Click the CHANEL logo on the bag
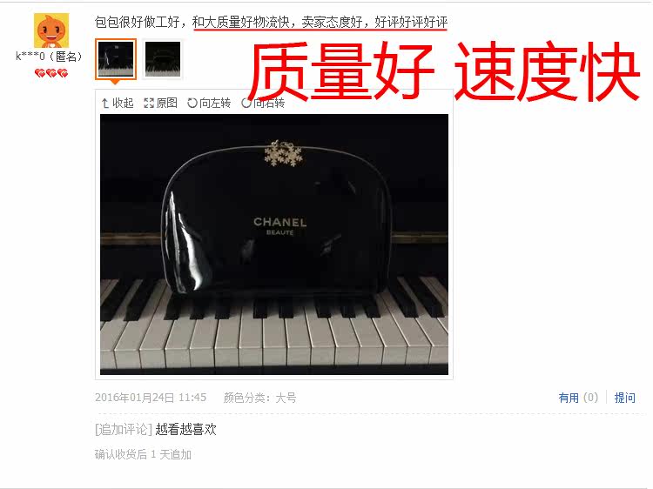 click(279, 223)
